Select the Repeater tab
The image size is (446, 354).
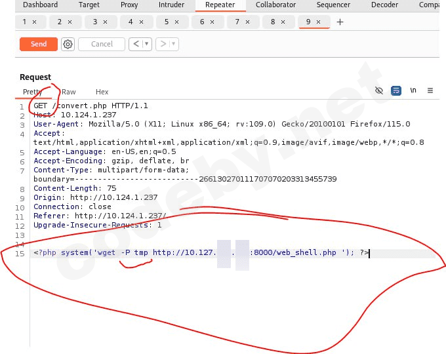[220, 5]
